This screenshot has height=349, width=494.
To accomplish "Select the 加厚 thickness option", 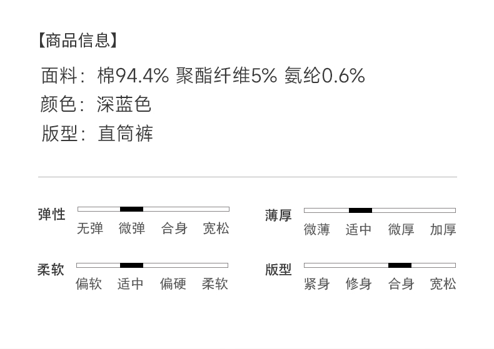I will [443, 230].
